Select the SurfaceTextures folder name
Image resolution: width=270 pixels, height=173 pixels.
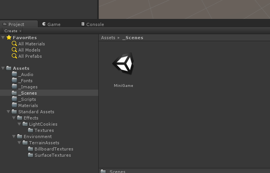53,155
